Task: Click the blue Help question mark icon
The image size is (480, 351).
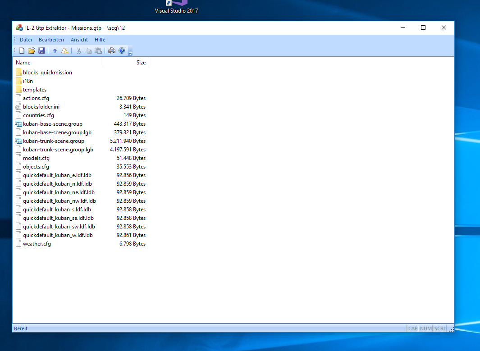Action: pos(122,50)
